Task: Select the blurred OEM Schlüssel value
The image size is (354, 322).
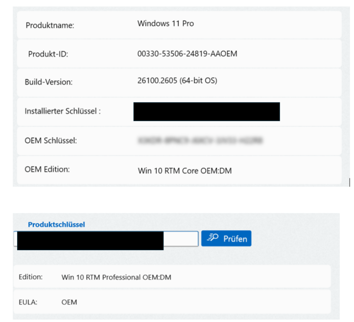Action: click(200, 140)
